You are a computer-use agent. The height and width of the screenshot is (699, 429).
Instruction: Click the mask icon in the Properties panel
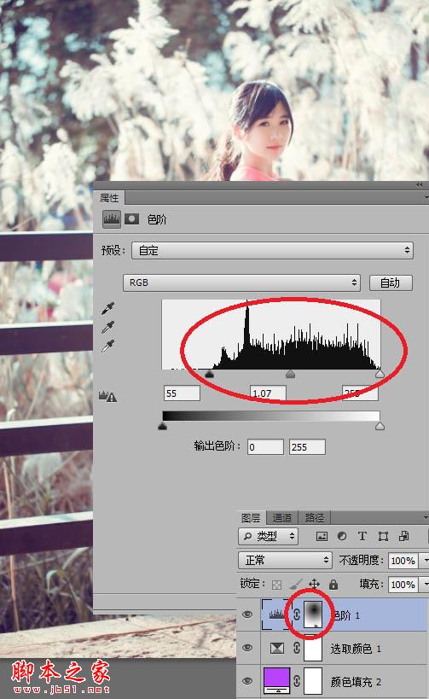[x=131, y=218]
